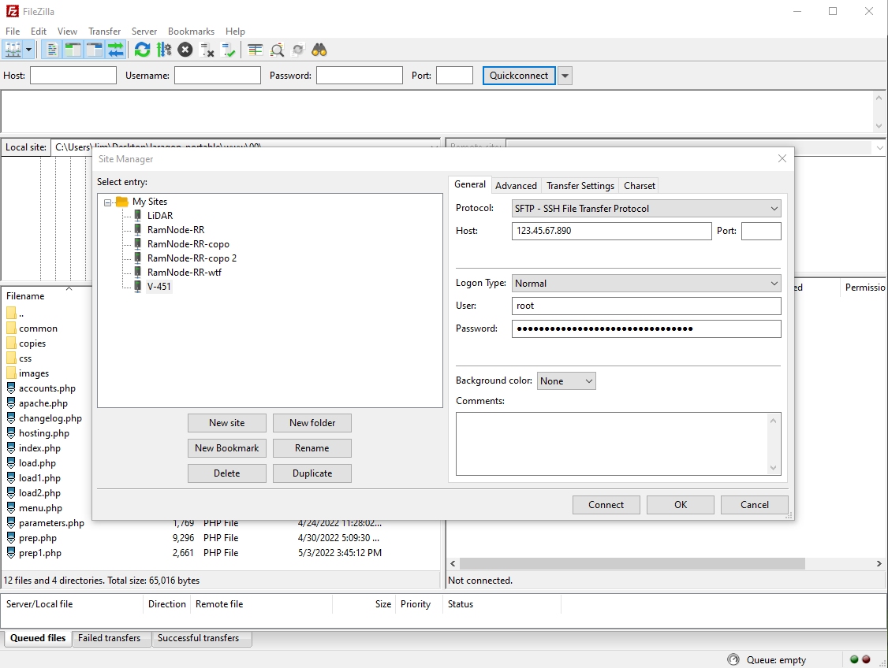
Task: Click the Duplicate button
Action: (x=312, y=473)
